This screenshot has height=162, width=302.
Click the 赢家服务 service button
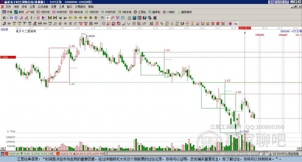[185, 12]
